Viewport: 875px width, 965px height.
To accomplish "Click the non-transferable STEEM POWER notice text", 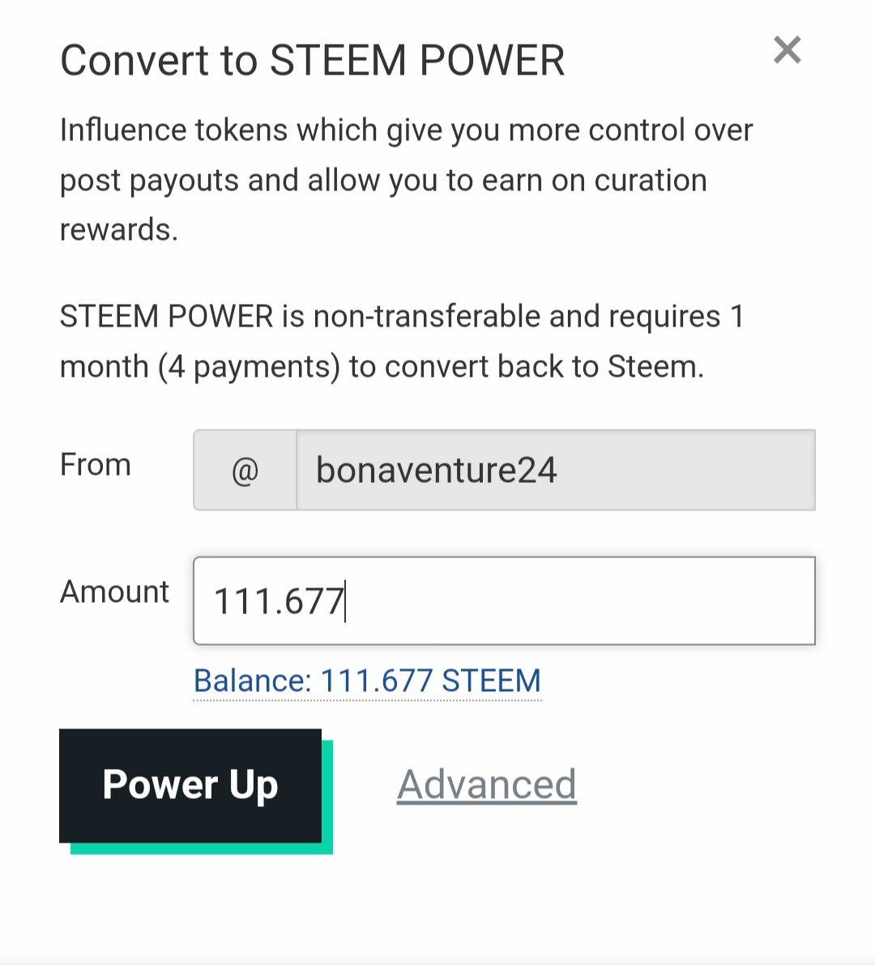I will (401, 342).
